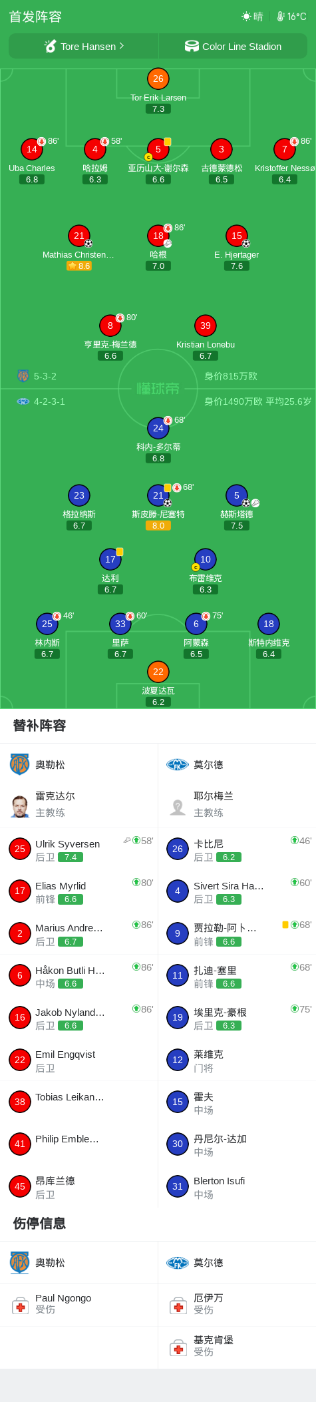Open blue goalkeeper 22 profile
The height and width of the screenshot is (1402, 316).
point(158,672)
